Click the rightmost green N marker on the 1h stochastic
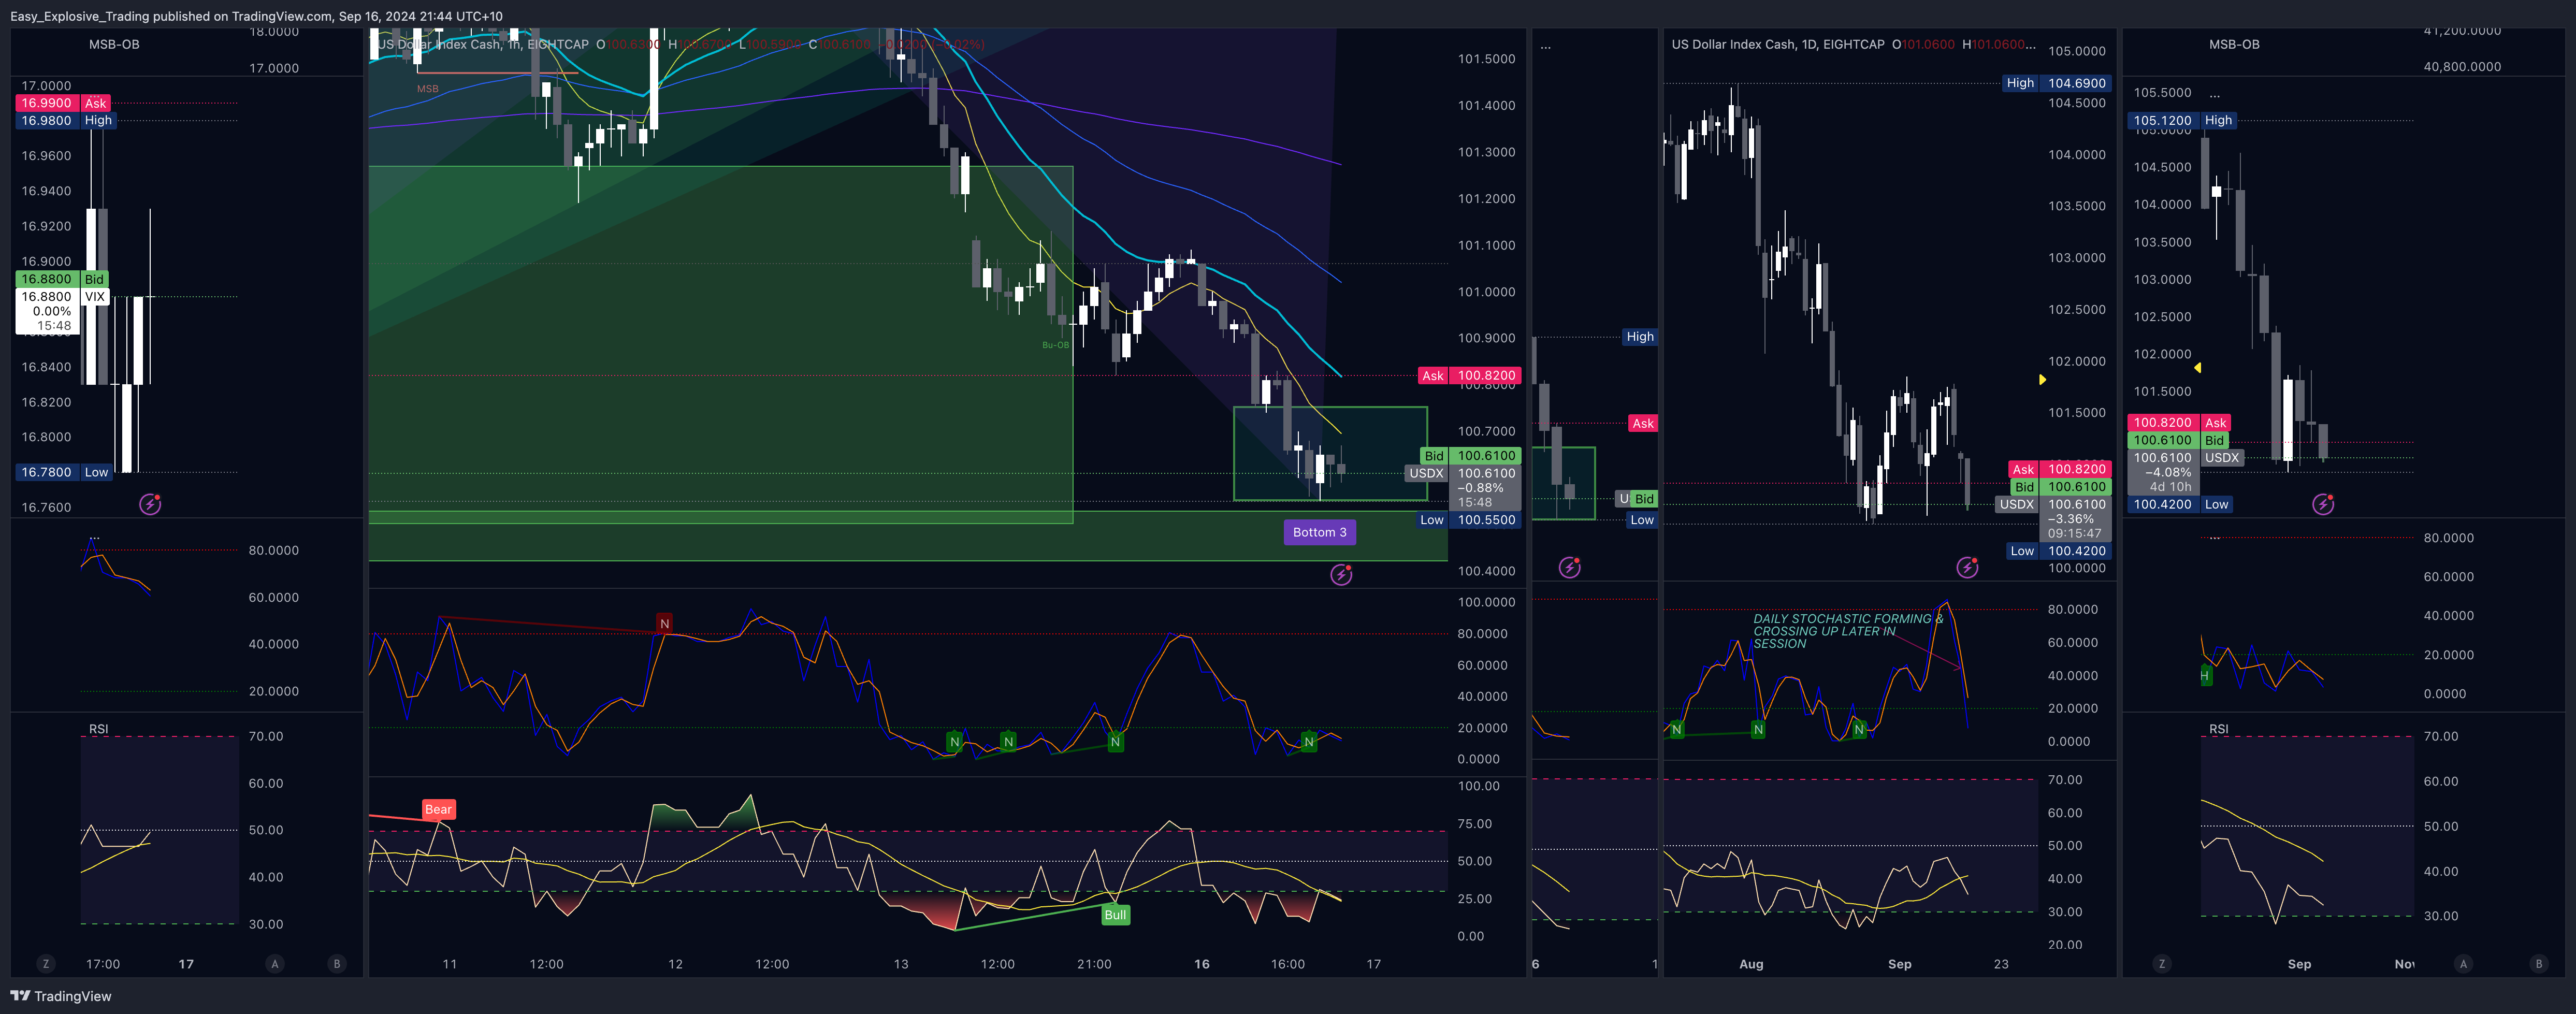The height and width of the screenshot is (1014, 2576). point(1308,742)
